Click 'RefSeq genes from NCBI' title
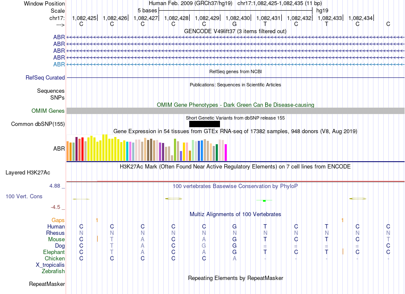 235,71
